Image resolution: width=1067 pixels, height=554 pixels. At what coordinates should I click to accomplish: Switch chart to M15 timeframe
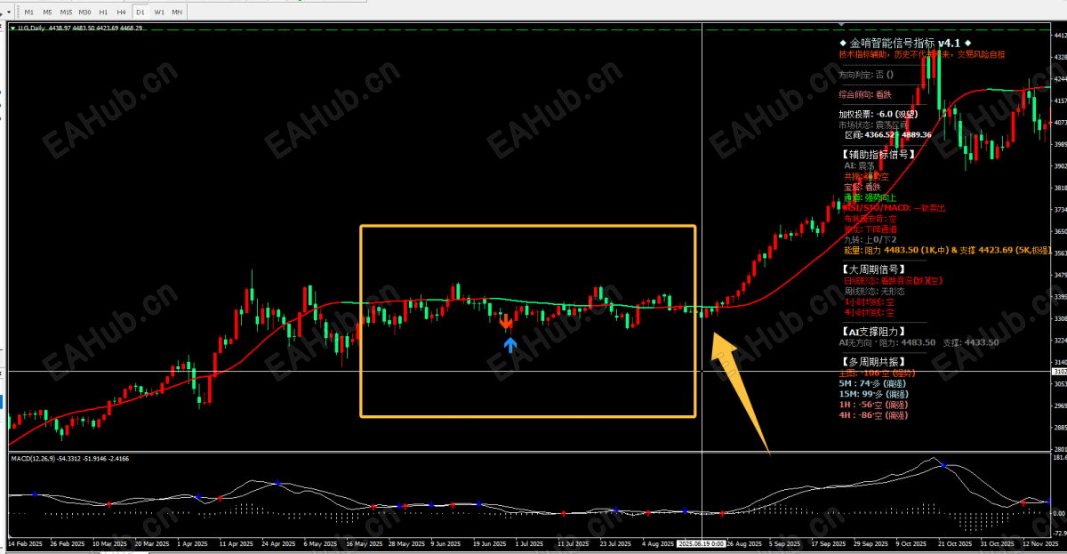tap(66, 12)
